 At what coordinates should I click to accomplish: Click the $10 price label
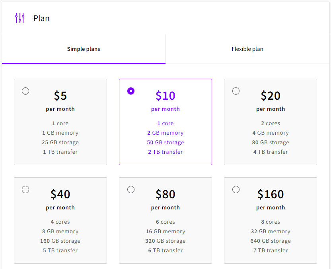coord(165,96)
